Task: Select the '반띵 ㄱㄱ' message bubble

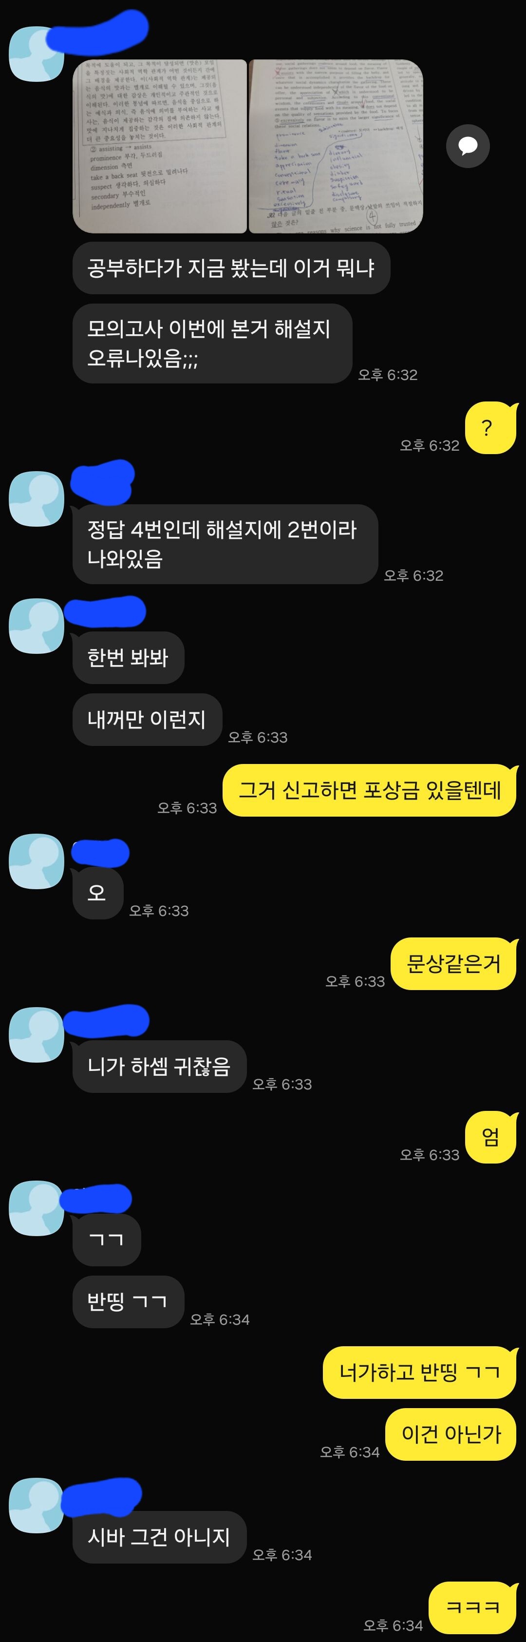Action: [x=128, y=1301]
